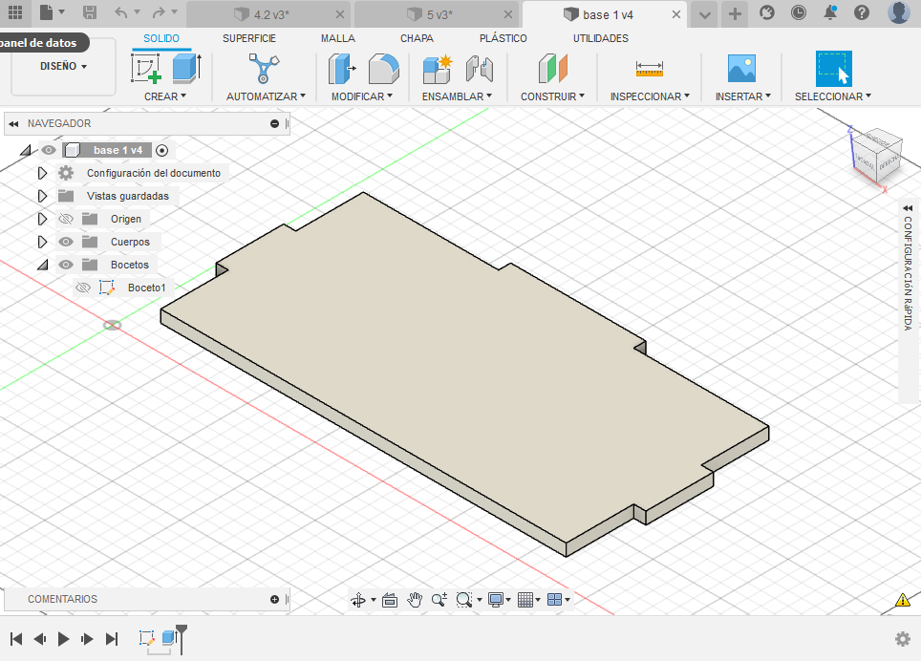This screenshot has width=921, height=661.
Task: Switch to the 4.2 v3* document tab
Action: coord(269,14)
